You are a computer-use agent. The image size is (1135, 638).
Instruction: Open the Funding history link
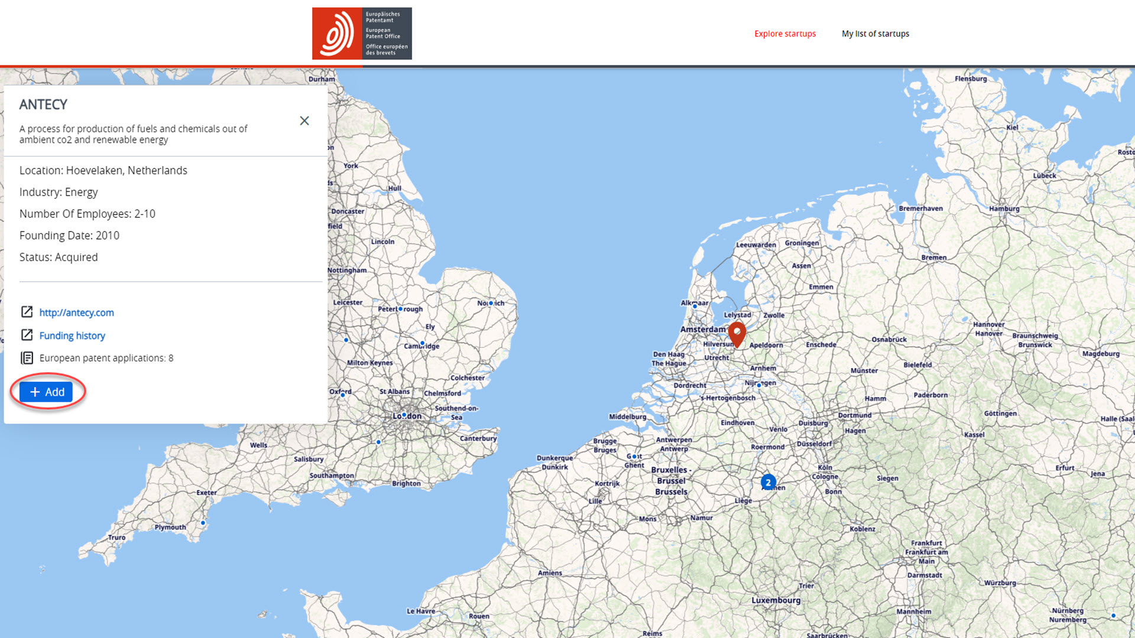(x=72, y=336)
